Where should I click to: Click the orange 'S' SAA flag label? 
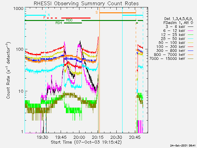click(x=96, y=12)
